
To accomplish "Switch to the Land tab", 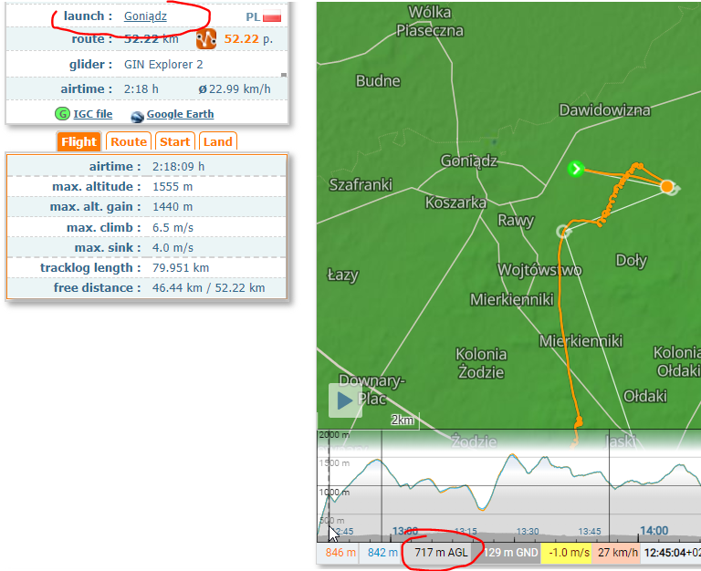I will 218,141.
